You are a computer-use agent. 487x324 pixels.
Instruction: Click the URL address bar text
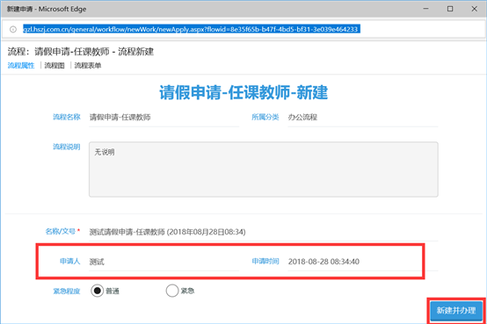(x=192, y=29)
